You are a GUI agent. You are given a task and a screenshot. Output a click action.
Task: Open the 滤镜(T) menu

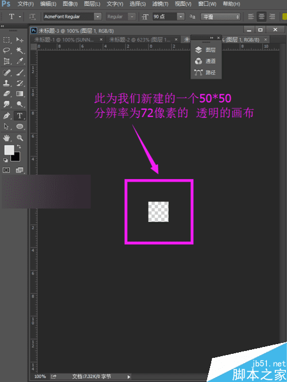(x=160, y=4)
